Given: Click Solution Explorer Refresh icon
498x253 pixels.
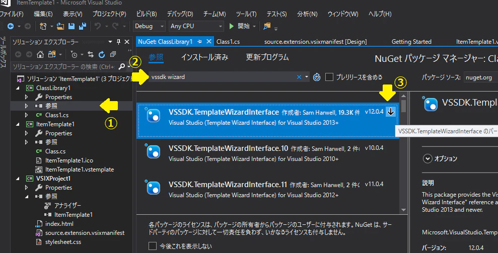Looking at the screenshot, I should (x=102, y=55).
